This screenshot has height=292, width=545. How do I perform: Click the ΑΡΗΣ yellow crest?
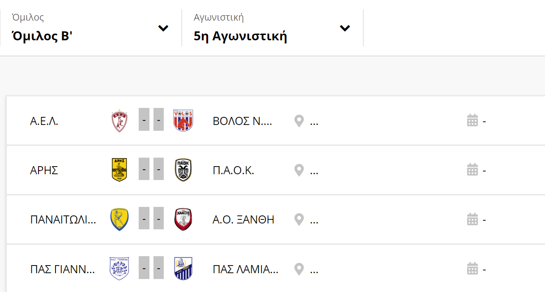pyautogui.click(x=119, y=170)
